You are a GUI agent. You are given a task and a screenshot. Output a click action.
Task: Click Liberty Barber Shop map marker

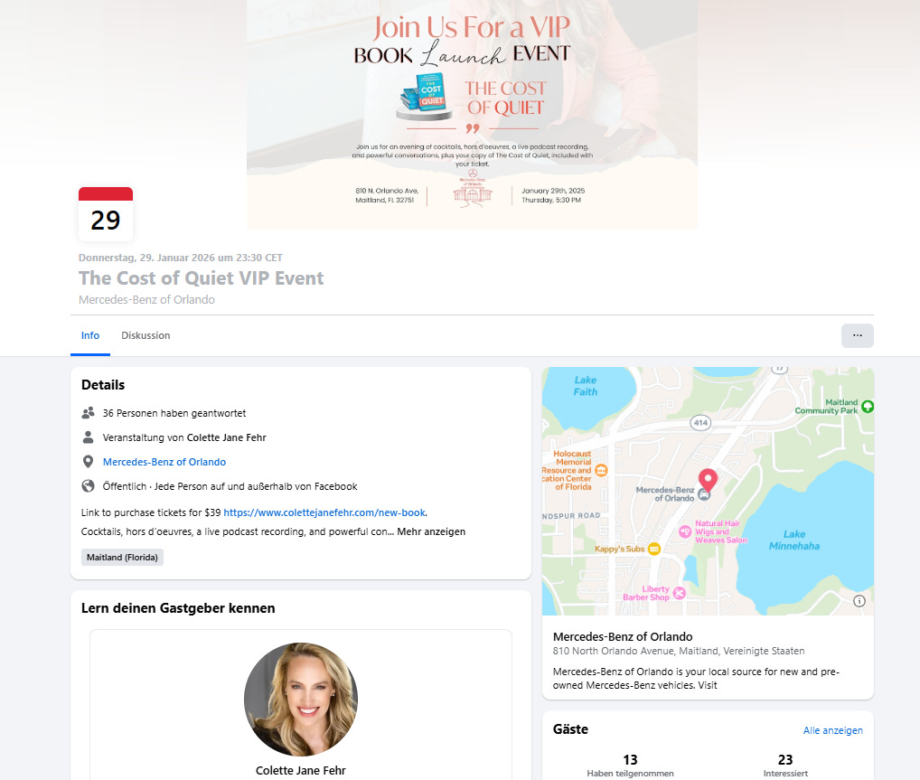(x=679, y=593)
